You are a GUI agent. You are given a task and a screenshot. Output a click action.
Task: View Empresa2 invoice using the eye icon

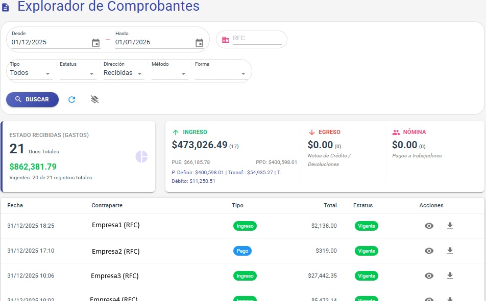pyautogui.click(x=429, y=251)
